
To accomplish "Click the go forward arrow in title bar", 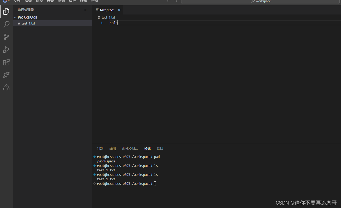I will click(176, 1).
